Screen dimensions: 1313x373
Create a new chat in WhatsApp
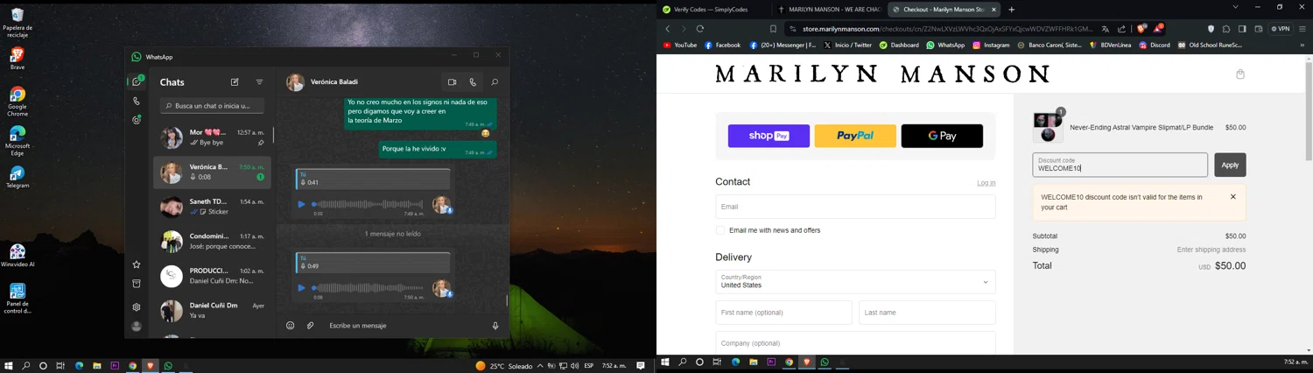click(x=235, y=82)
